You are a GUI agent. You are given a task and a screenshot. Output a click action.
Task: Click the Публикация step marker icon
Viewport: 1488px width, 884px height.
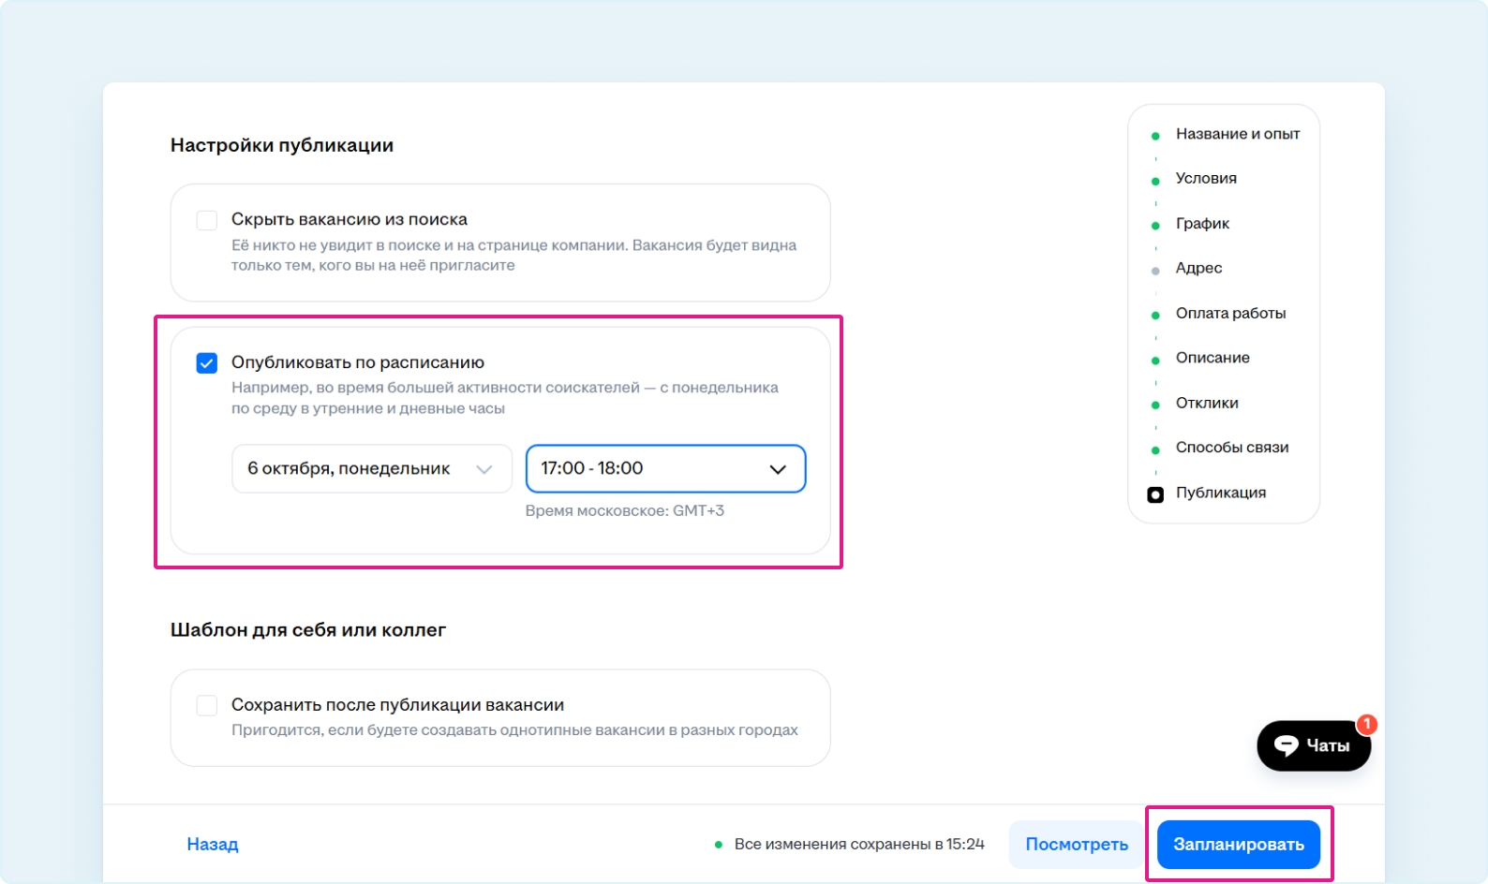tap(1155, 494)
